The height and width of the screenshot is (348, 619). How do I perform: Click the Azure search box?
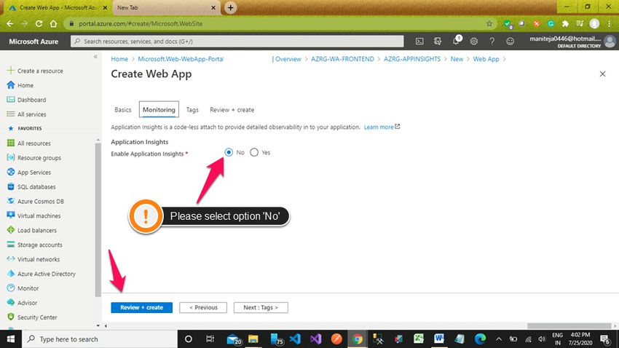tap(237, 41)
